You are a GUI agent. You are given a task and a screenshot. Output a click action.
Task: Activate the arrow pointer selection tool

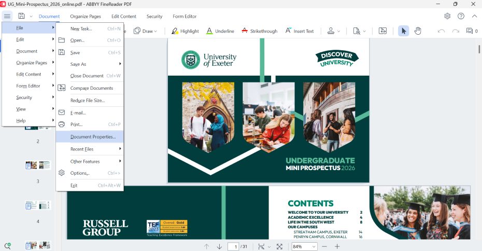pyautogui.click(x=404, y=31)
